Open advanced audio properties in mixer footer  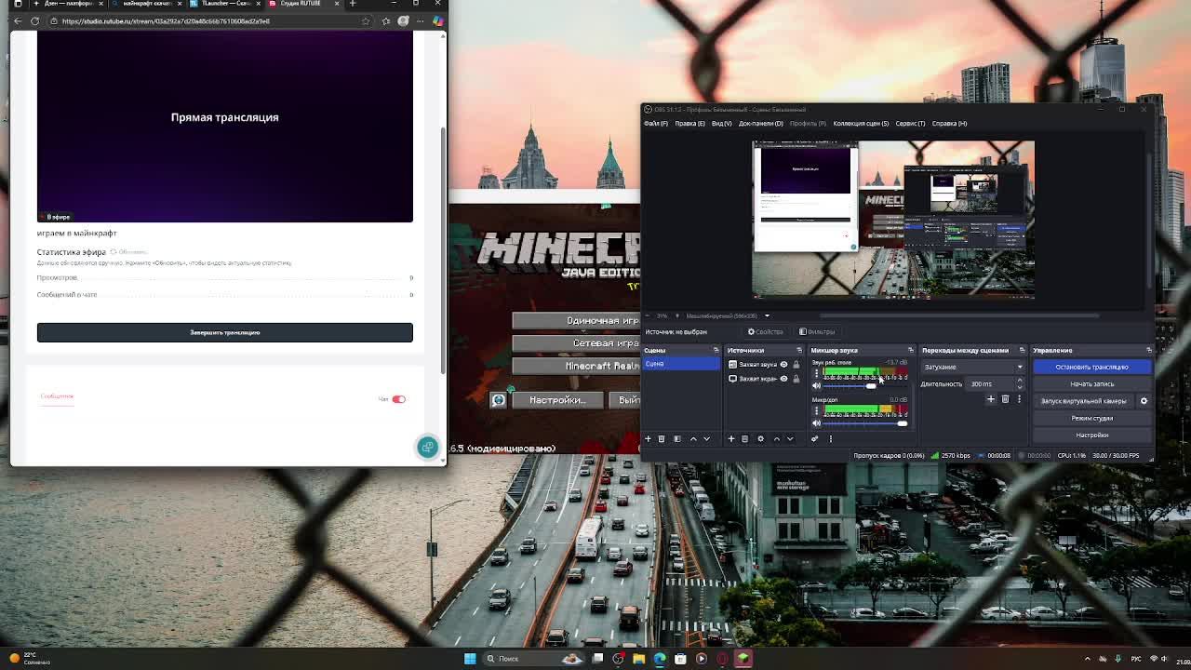coord(815,439)
